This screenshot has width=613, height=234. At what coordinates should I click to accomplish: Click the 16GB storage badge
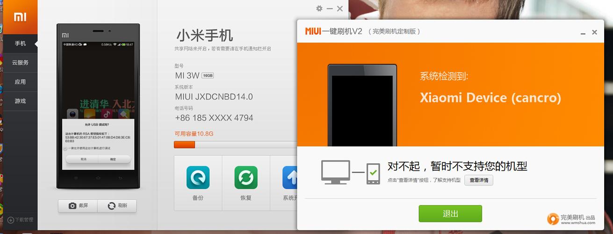(x=208, y=75)
